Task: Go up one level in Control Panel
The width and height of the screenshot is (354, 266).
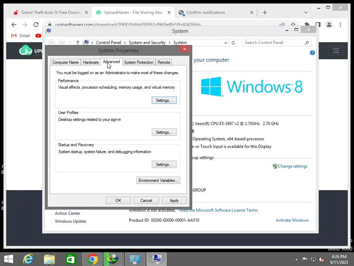Action: pos(78,43)
